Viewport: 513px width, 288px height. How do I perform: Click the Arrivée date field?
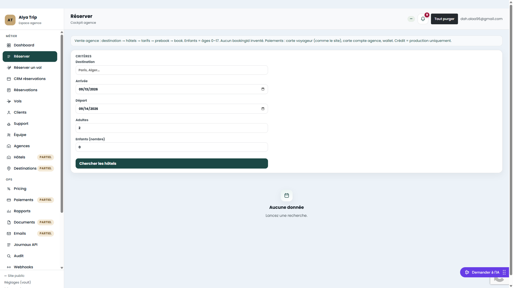click(172, 89)
